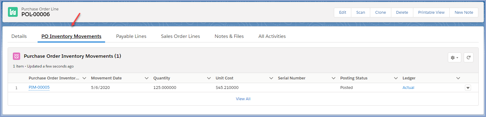Select the 5/6/2020 movement date cell

(100, 88)
